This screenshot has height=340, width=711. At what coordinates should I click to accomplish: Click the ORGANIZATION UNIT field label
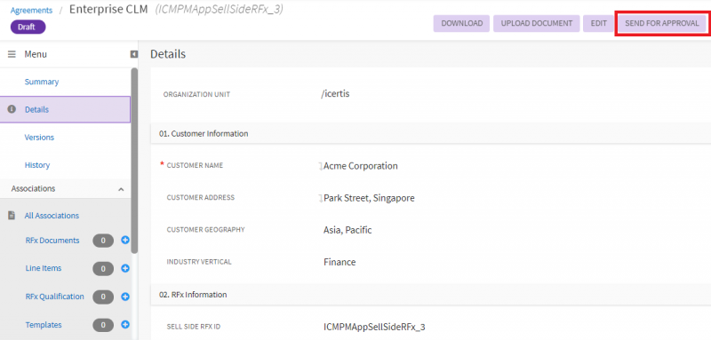(196, 95)
